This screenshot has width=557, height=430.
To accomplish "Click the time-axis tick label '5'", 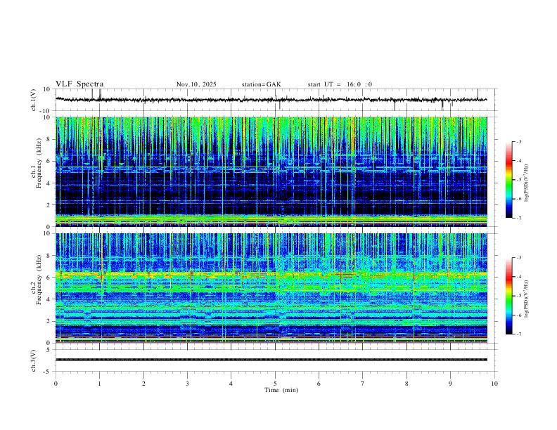I will tap(275, 384).
